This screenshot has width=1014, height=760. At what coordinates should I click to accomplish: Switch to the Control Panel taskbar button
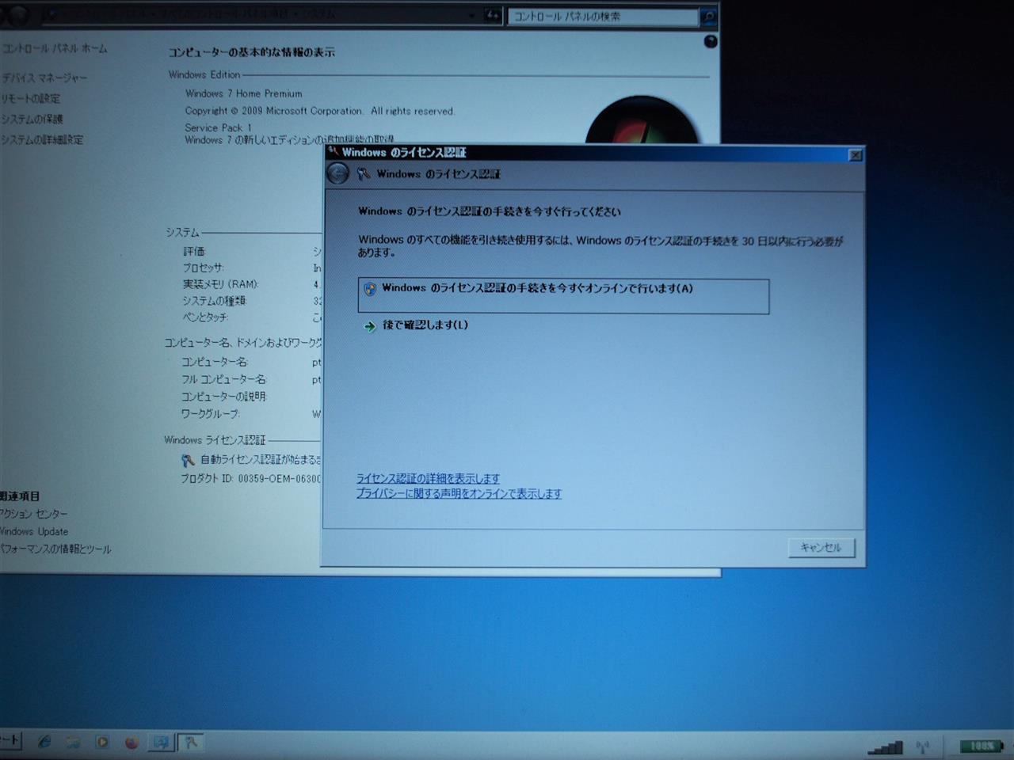161,742
